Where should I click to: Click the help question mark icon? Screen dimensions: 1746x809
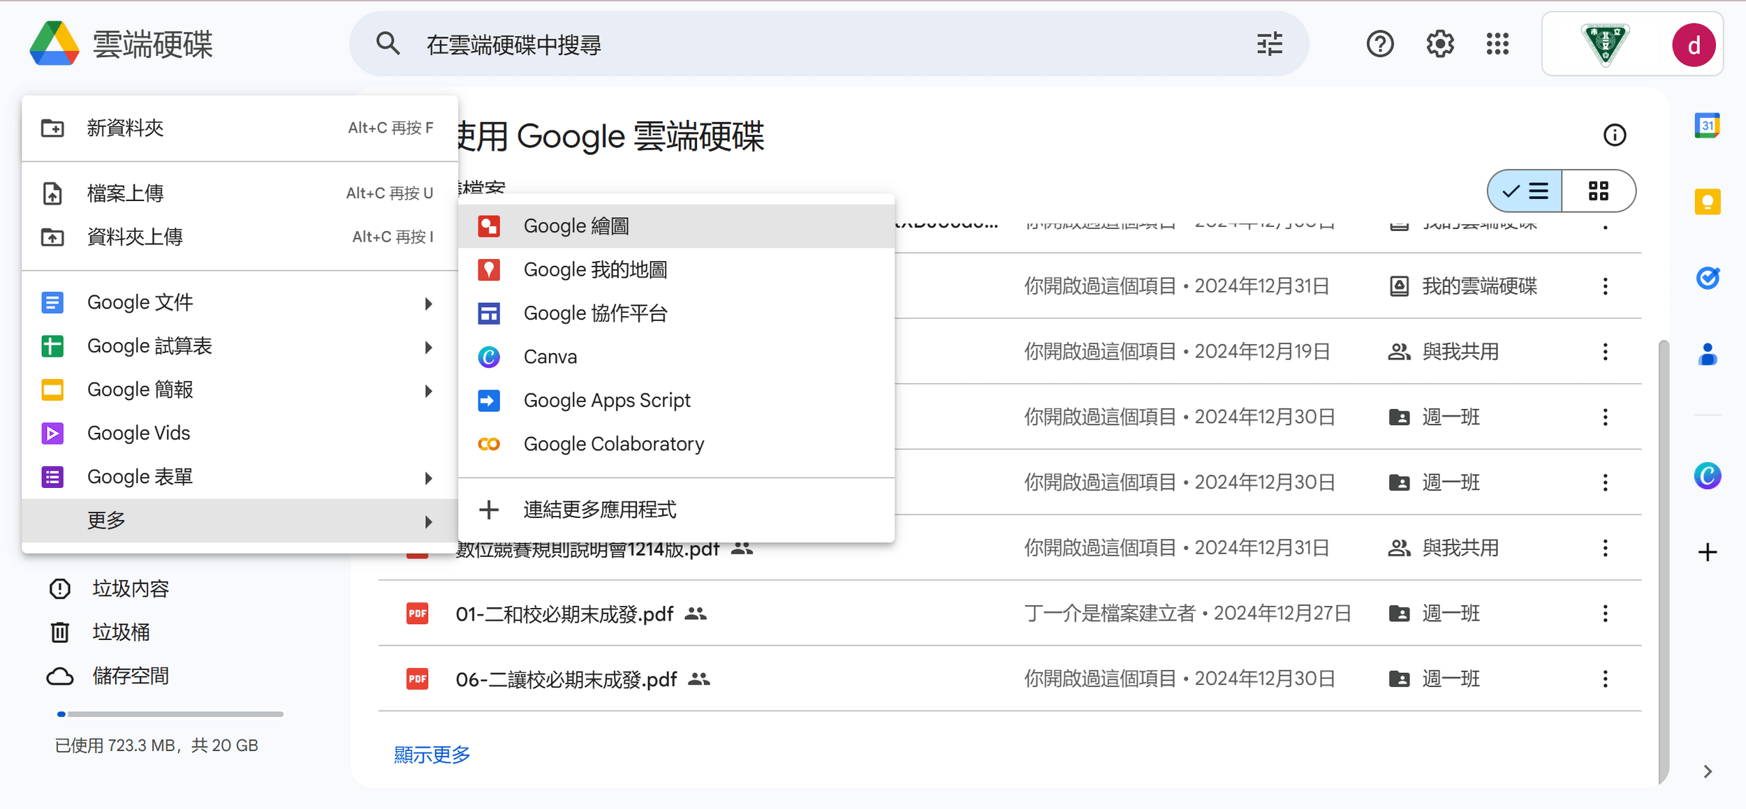click(x=1379, y=45)
